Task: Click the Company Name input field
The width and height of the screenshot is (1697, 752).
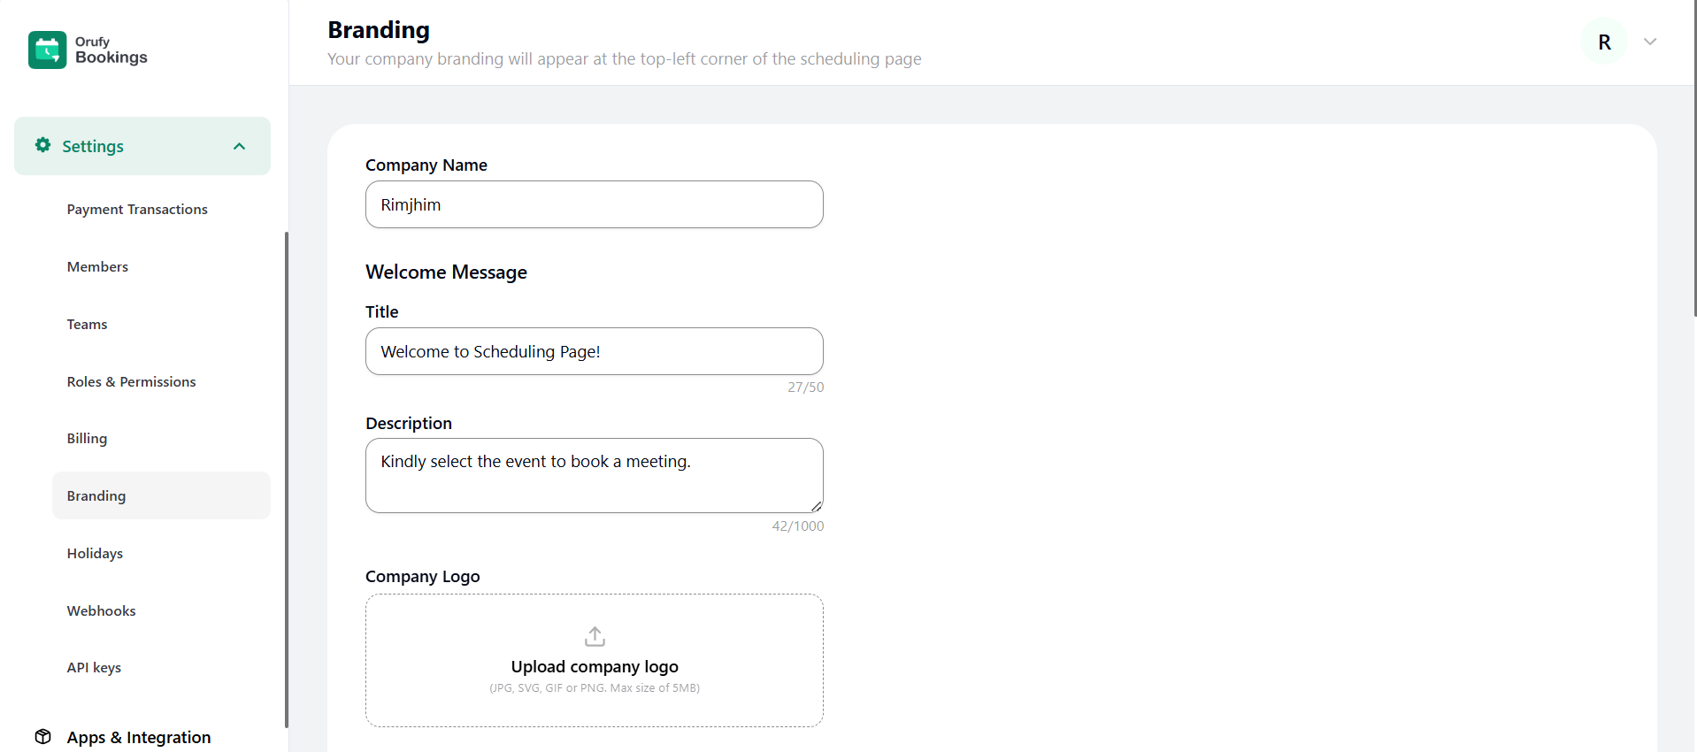Action: tap(594, 204)
